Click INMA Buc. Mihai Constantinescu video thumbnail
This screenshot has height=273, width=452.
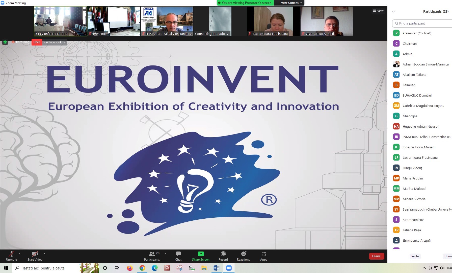click(167, 21)
